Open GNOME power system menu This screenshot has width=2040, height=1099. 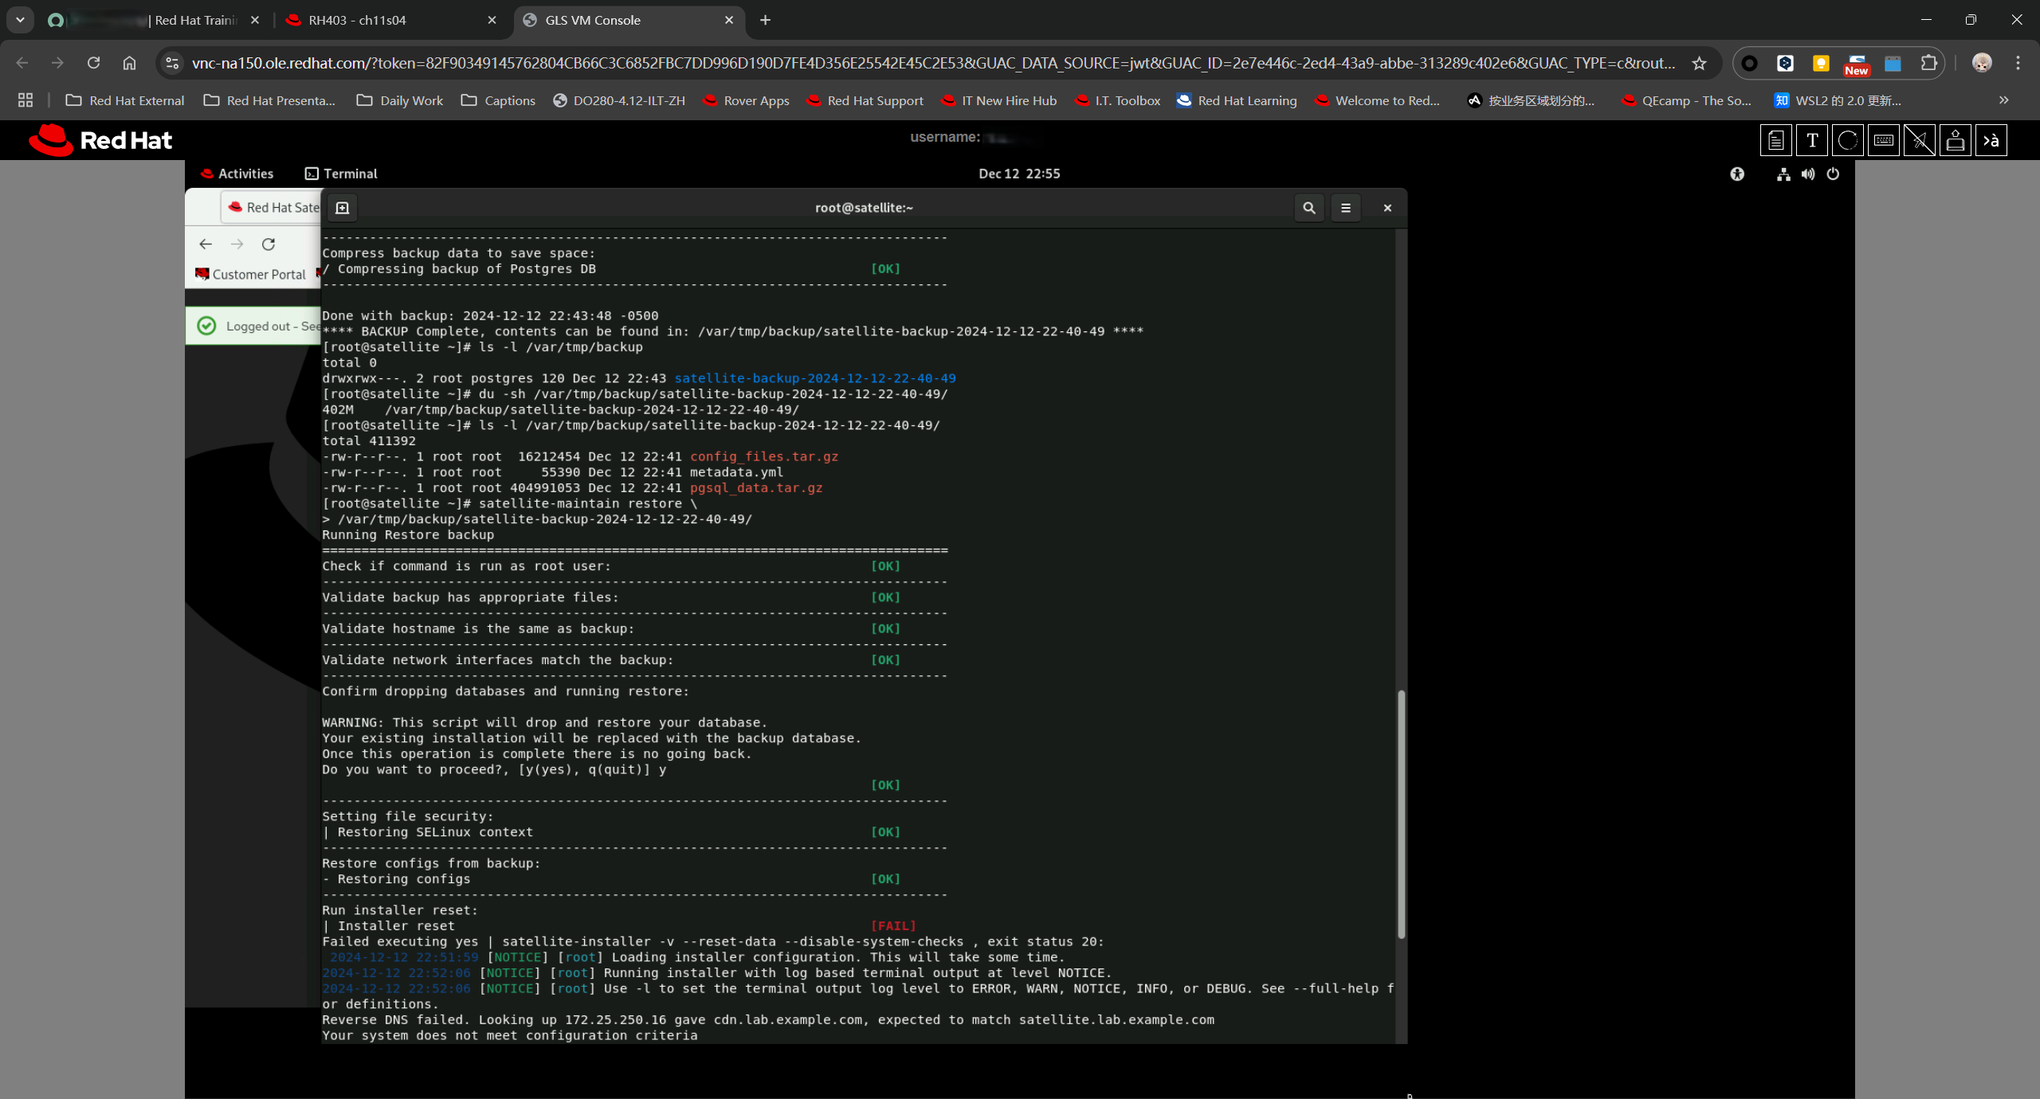click(1833, 174)
